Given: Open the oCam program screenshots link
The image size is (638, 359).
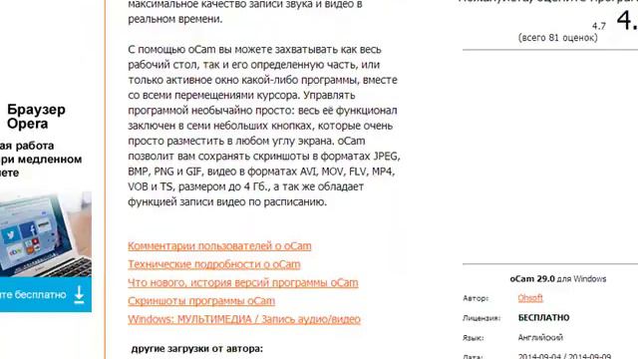Looking at the screenshot, I should 201,301.
